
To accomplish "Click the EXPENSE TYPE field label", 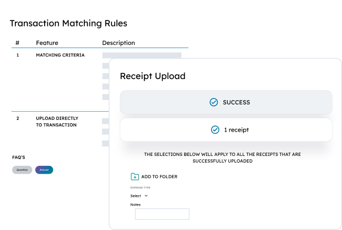I will pyautogui.click(x=141, y=187).
